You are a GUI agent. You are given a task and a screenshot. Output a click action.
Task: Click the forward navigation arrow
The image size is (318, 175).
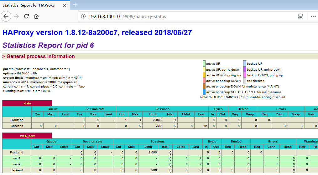coord(16,16)
